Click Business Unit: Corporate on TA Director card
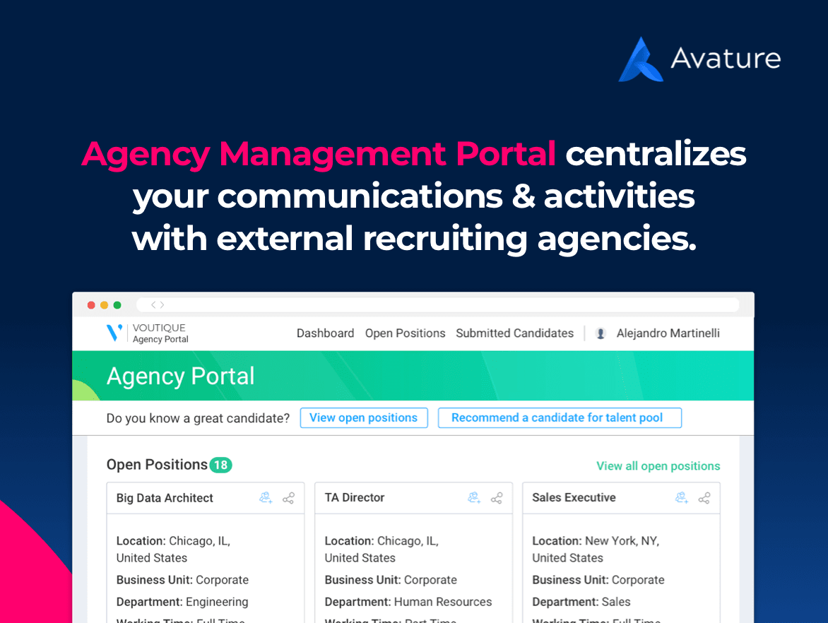Viewport: 828px width, 623px height. (x=391, y=580)
